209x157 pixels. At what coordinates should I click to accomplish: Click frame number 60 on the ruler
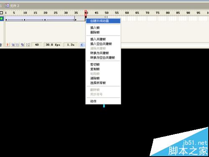click(127, 13)
